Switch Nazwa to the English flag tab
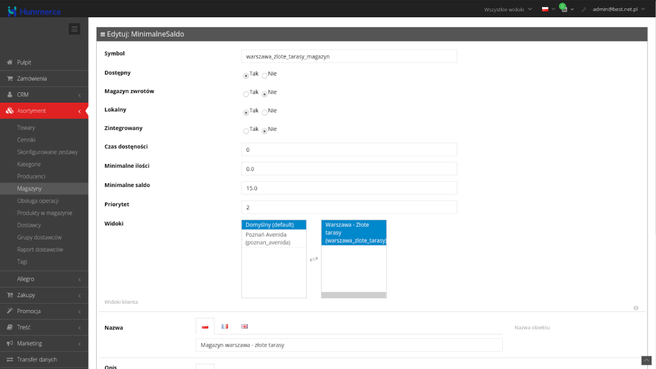656x369 pixels. [x=245, y=327]
